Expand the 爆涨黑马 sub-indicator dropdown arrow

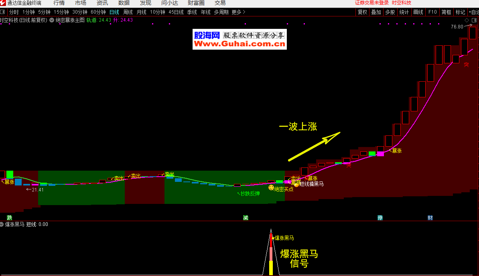(2, 224)
